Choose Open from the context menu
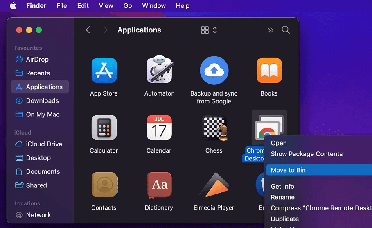Image resolution: width=372 pixels, height=228 pixels. pos(319,143)
